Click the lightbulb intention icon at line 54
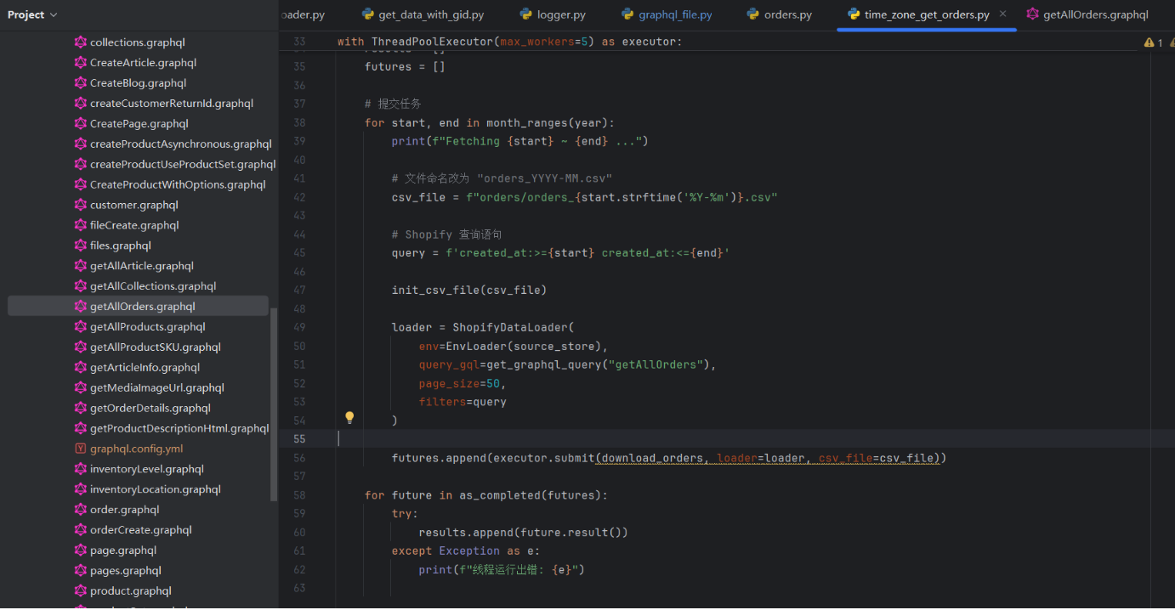 [x=349, y=417]
